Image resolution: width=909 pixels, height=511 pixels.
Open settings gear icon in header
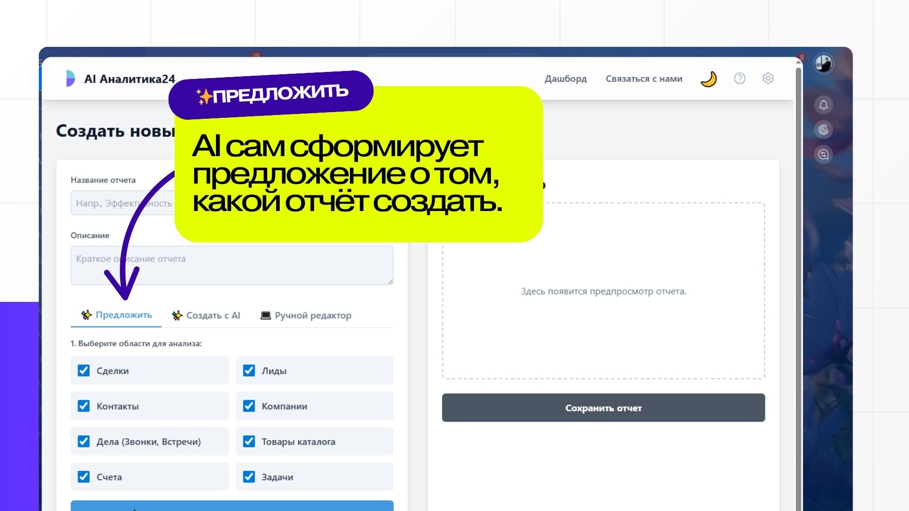point(768,79)
